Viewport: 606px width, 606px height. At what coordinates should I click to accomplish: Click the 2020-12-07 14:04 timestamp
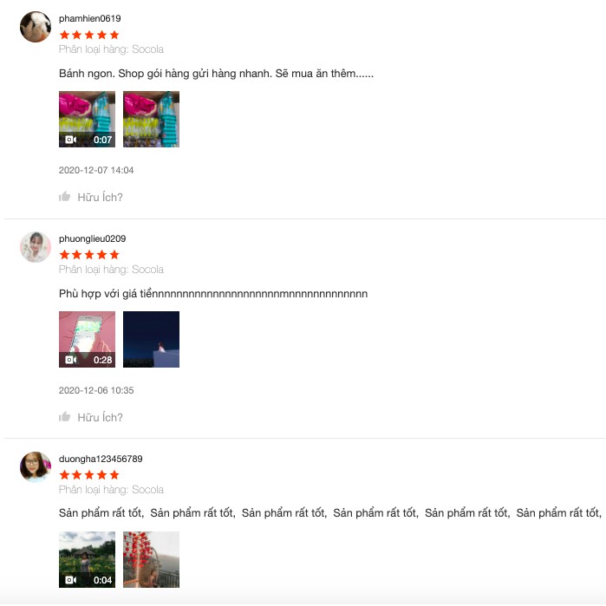pos(96,170)
